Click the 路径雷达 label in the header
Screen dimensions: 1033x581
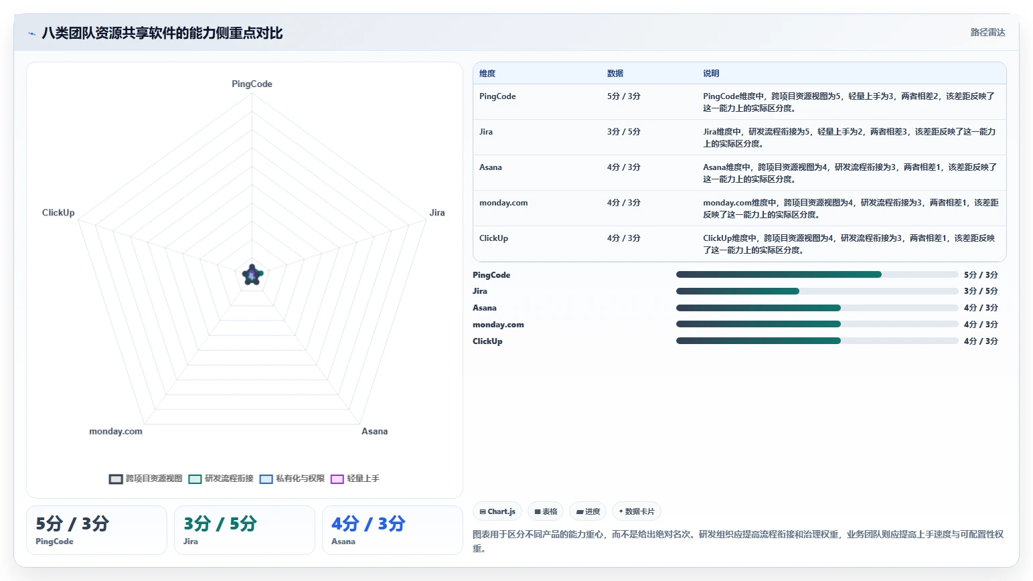click(987, 32)
